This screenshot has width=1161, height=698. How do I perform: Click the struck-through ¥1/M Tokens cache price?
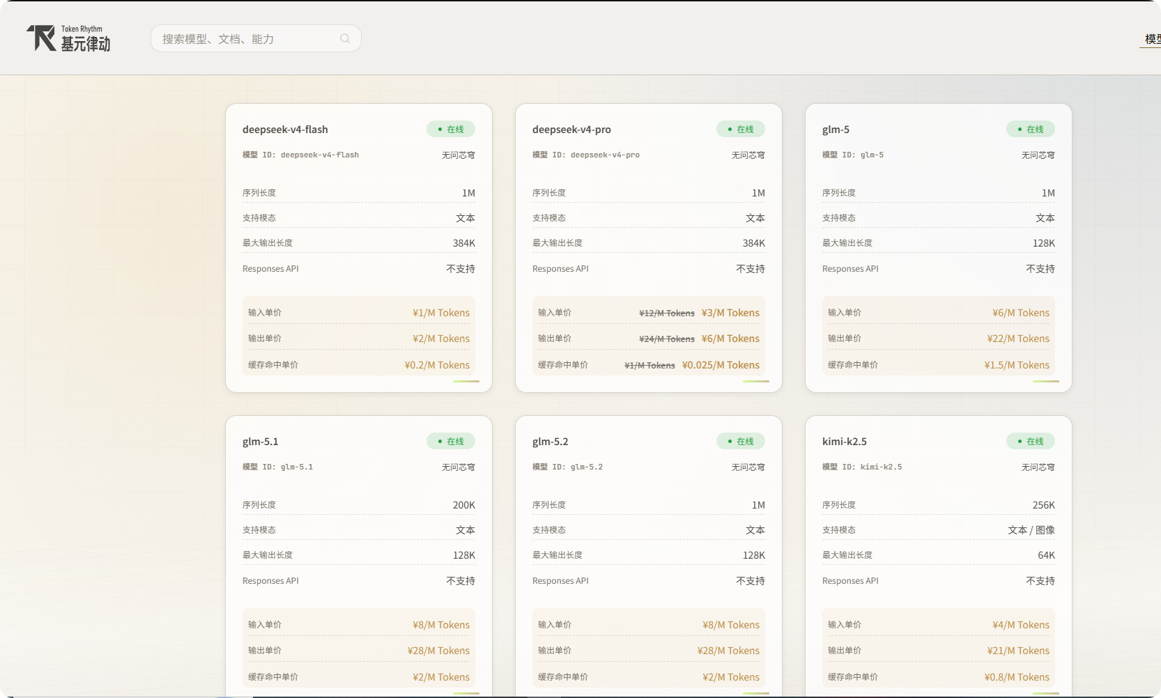(x=649, y=366)
